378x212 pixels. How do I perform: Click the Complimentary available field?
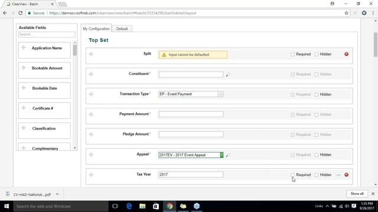(45, 147)
